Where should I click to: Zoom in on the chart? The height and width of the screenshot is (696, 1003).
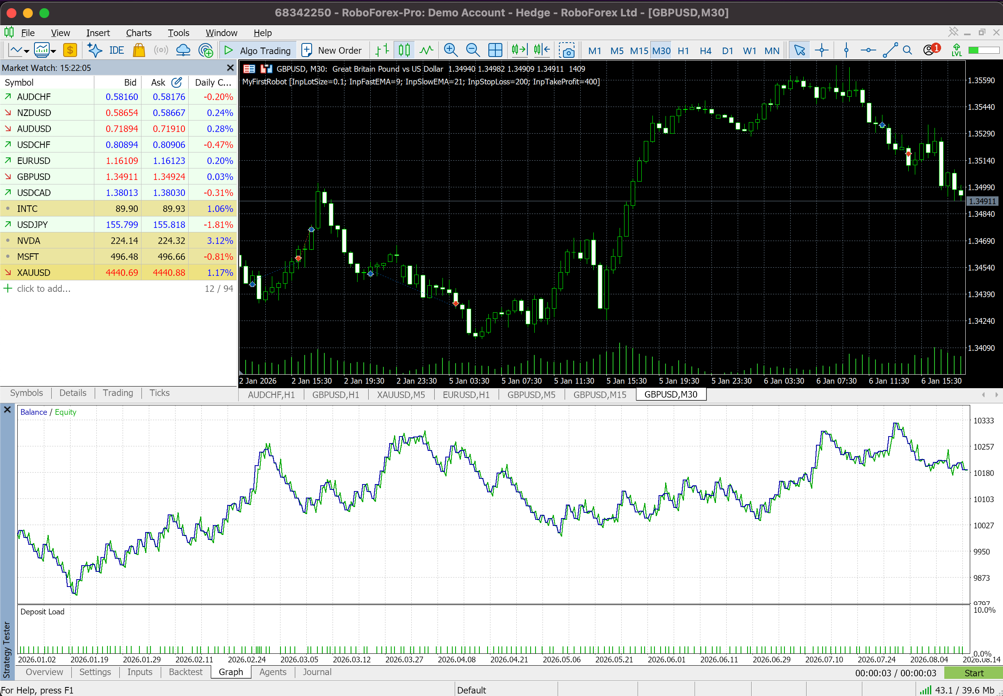pos(450,50)
